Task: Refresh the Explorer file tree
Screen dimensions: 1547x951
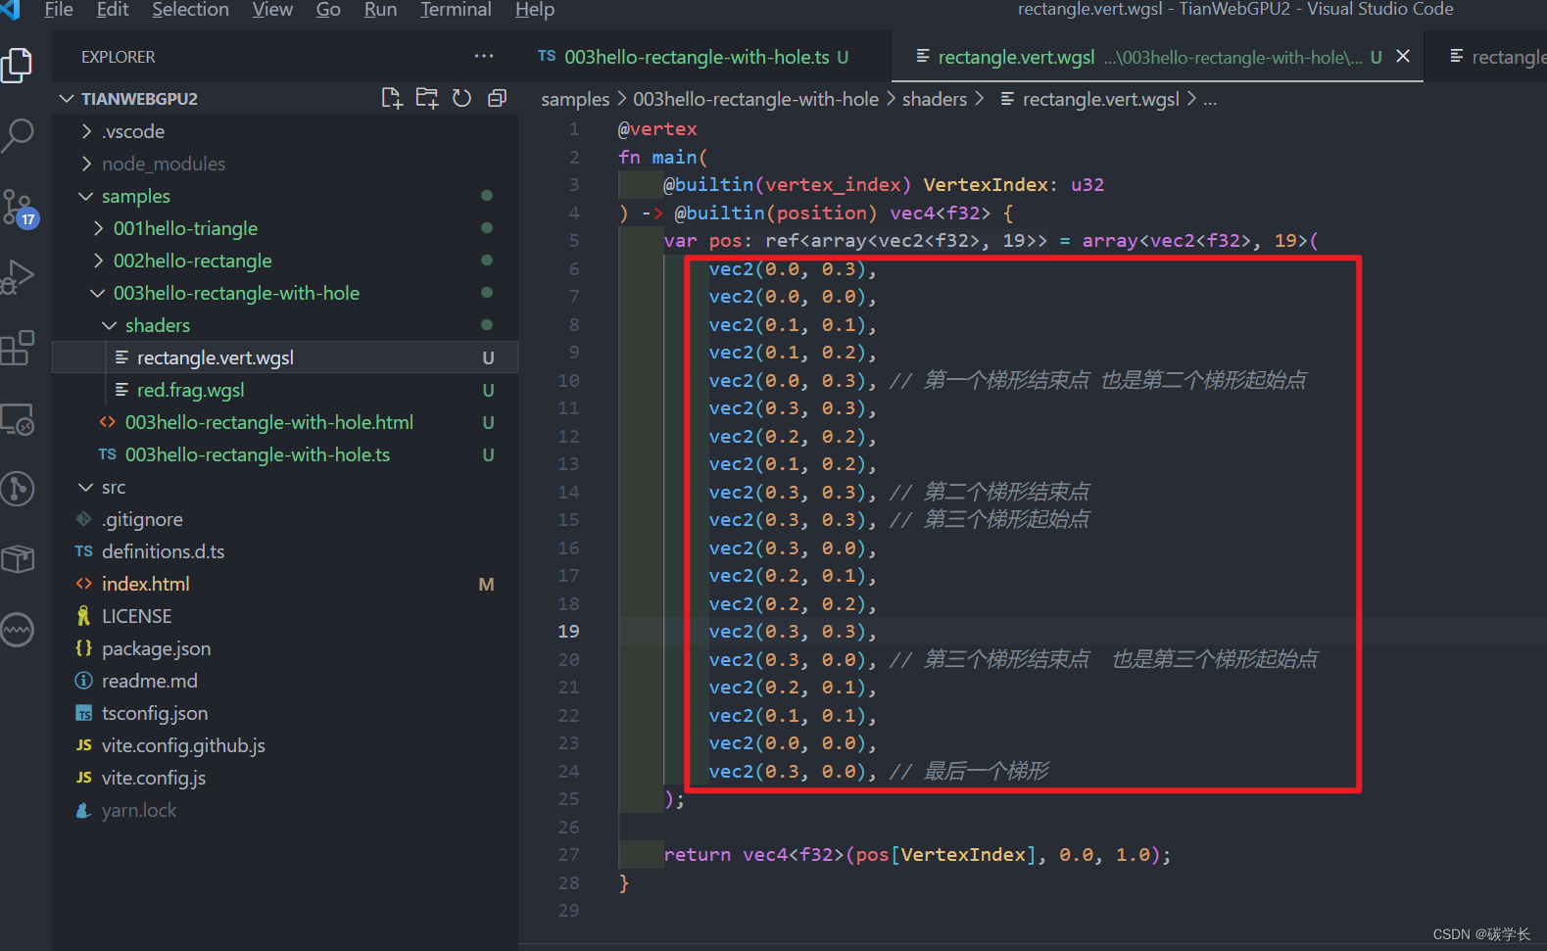Action: [x=461, y=98]
